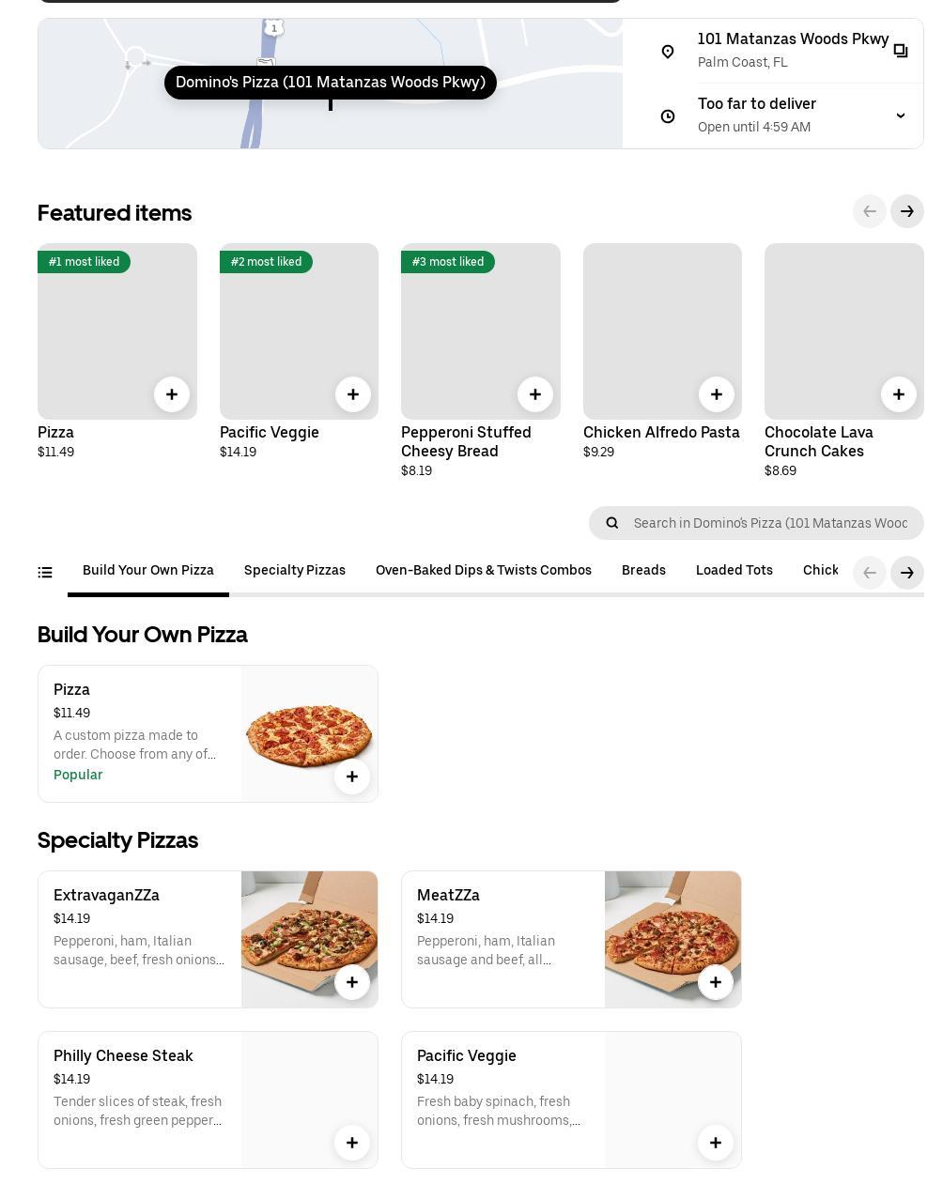Screen dimensions: 943x1184
Task: Open the Oven-Baked Dips & Twists Combos tab
Action: point(484,571)
